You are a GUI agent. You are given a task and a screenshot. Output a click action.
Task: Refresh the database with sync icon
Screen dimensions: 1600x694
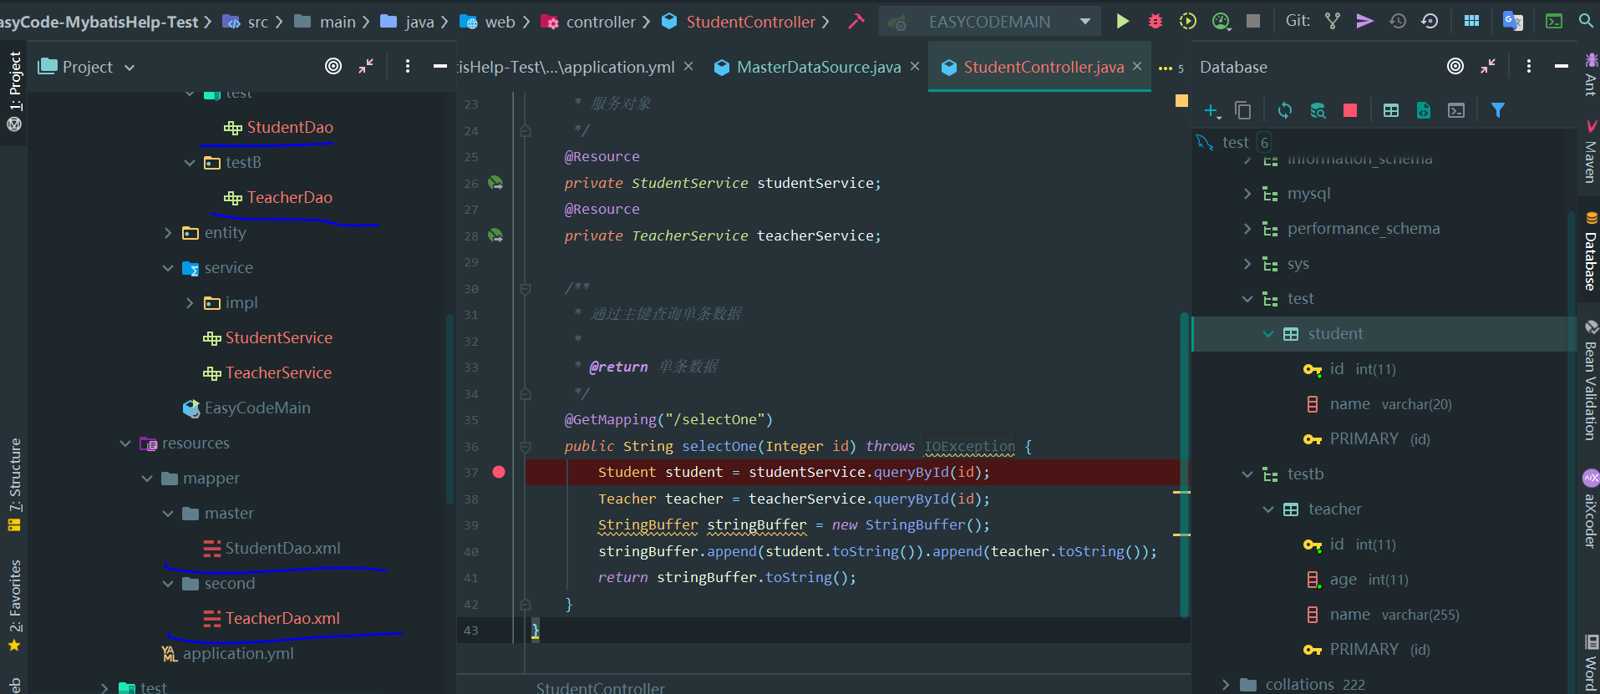(x=1285, y=110)
